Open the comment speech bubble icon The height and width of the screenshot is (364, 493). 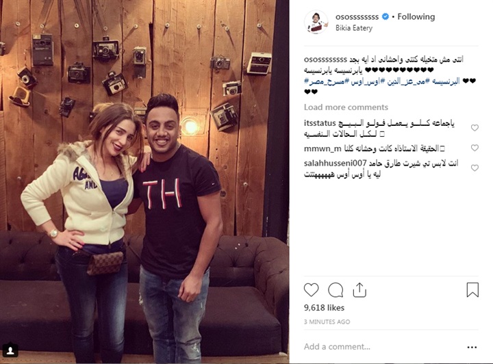coord(336,289)
